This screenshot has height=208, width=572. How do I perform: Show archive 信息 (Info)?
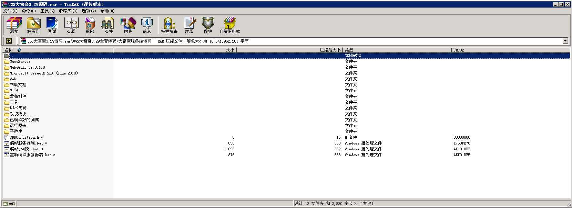coord(147,25)
